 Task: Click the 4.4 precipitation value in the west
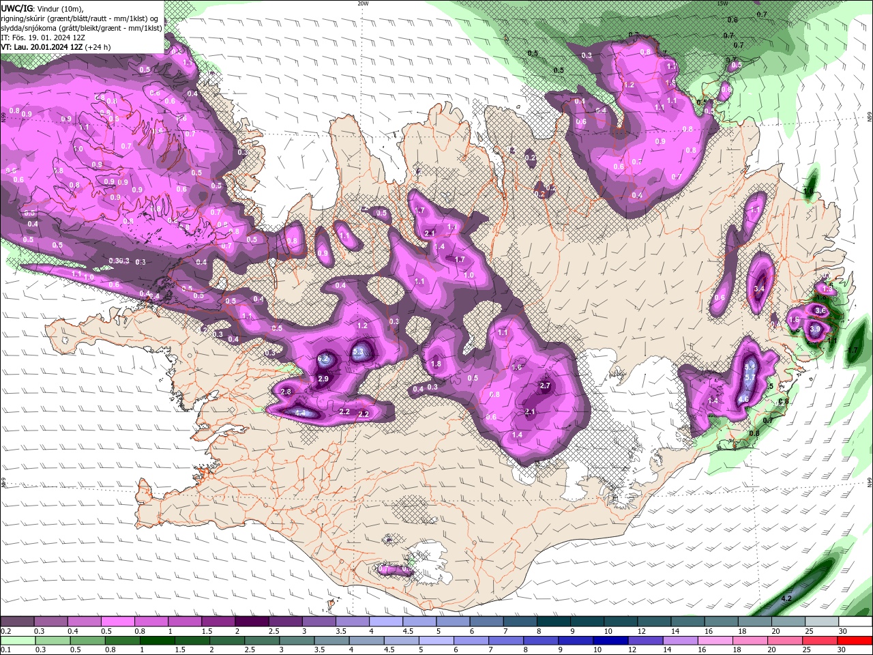(x=300, y=413)
